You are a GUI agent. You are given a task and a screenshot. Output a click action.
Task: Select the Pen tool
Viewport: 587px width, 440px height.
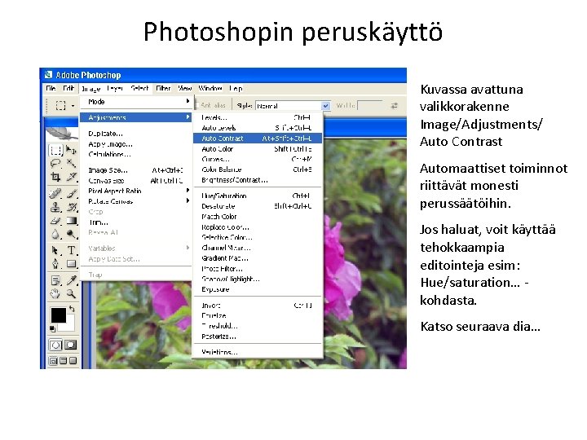click(x=55, y=264)
